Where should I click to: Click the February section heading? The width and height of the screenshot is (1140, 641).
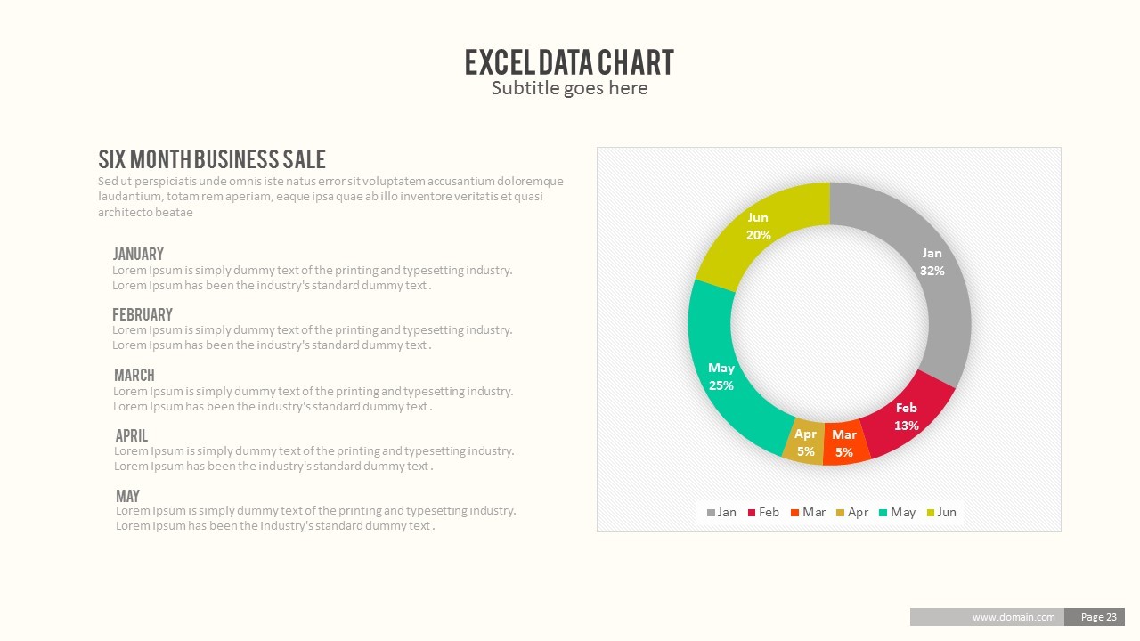tap(142, 314)
